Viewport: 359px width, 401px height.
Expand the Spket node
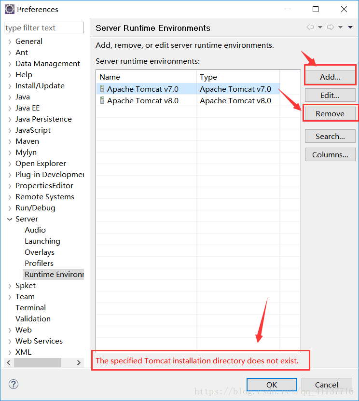tap(10, 286)
